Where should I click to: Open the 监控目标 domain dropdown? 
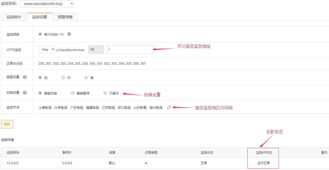pyautogui.click(x=47, y=4)
